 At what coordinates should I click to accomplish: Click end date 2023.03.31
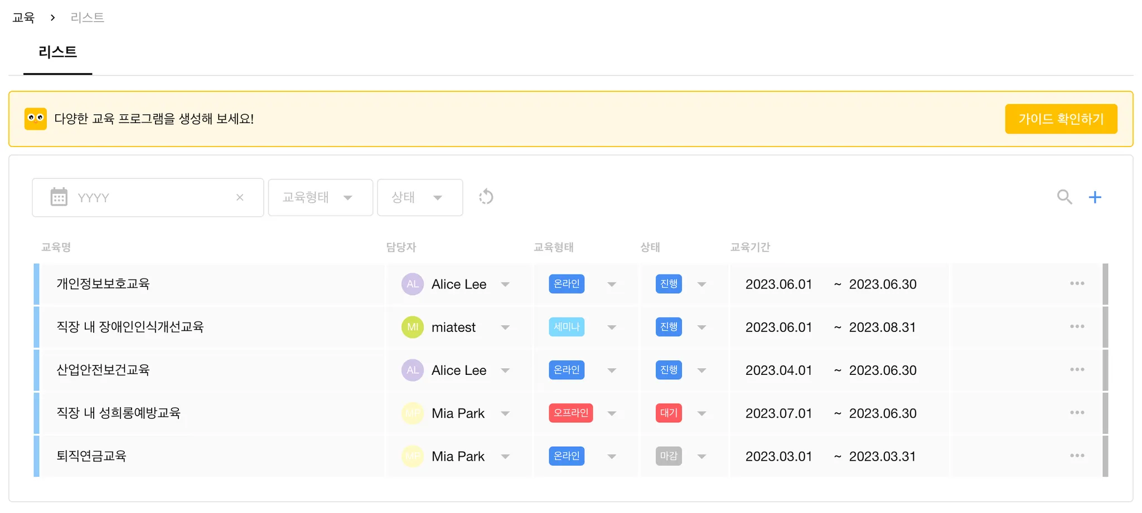pyautogui.click(x=883, y=456)
